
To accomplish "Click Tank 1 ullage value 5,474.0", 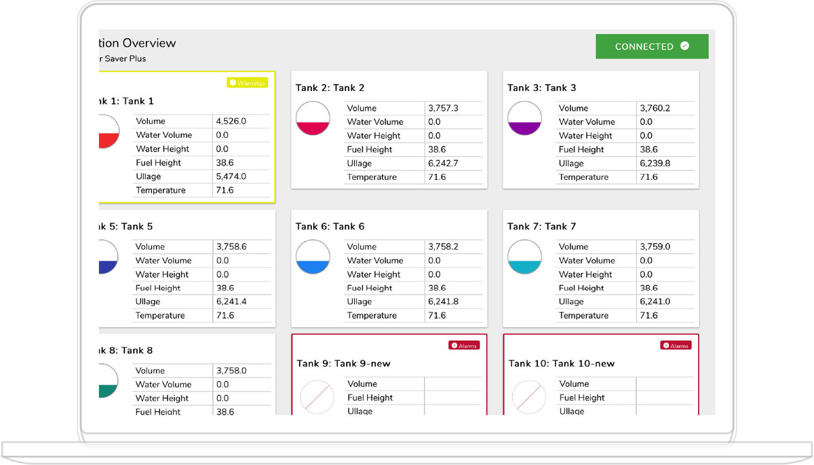I will tap(231, 176).
